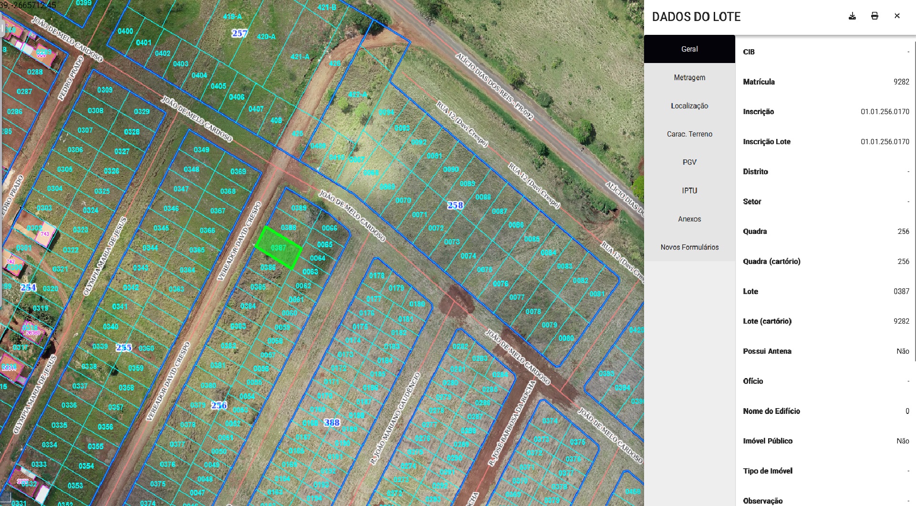Click the Possui Antena value Não
This screenshot has height=506, width=916.
coord(903,351)
